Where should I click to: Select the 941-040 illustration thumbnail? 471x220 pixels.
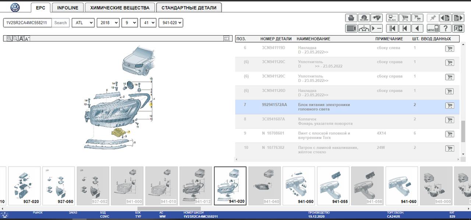coord(265,186)
